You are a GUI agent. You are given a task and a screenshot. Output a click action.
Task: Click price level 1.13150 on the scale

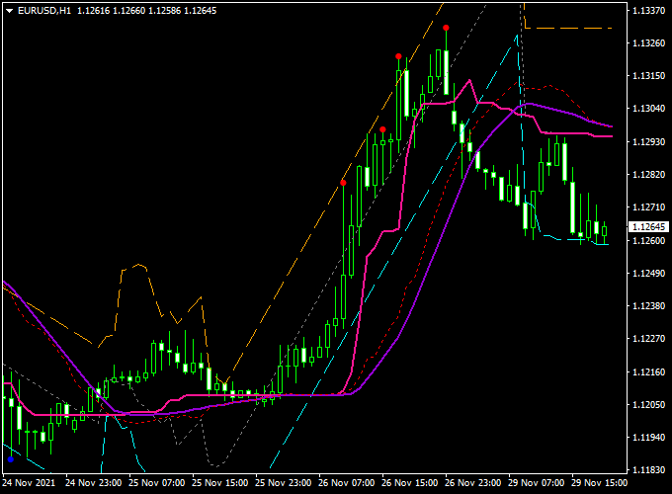(x=649, y=76)
